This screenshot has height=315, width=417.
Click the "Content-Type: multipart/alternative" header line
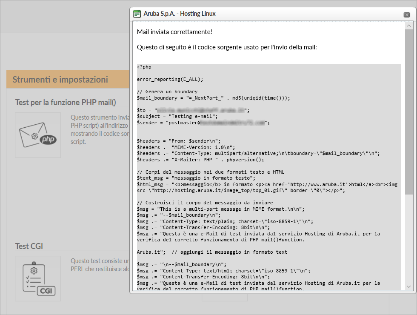pos(258,154)
